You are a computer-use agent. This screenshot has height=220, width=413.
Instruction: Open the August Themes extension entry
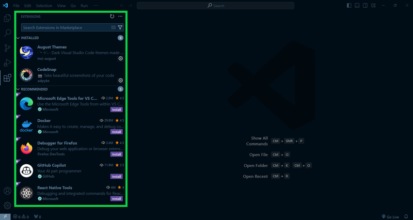pos(71,53)
